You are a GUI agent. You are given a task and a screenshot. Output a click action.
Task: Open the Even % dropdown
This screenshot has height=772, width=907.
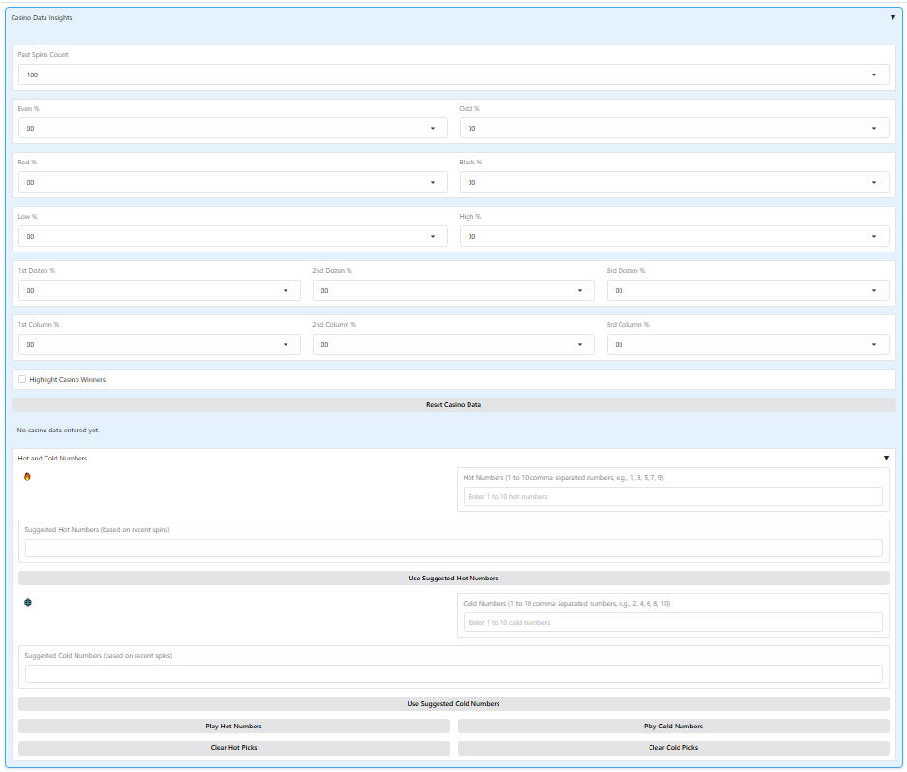(232, 128)
